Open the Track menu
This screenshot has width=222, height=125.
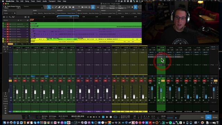click(33, 1)
